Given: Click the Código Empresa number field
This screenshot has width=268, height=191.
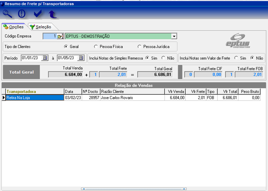Looking at the screenshot, I should pos(50,36).
